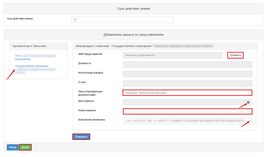
Task: Go back with the Назад button
Action: click(x=12, y=147)
